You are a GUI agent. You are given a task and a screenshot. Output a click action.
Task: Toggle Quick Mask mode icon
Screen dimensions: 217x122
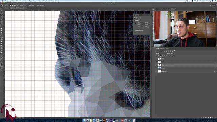(x=2, y=68)
